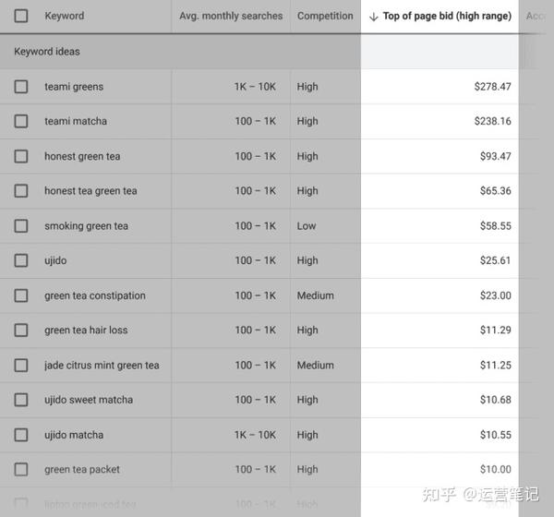
Task: Check green tea constipation row box
Action: click(21, 295)
